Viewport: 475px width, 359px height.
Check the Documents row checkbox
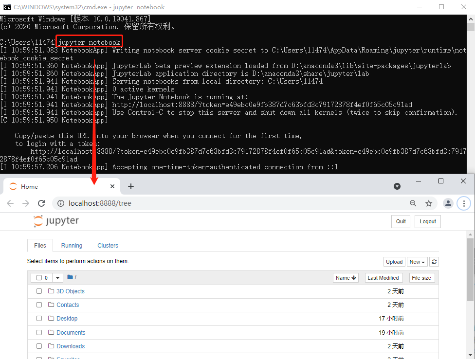coord(39,332)
